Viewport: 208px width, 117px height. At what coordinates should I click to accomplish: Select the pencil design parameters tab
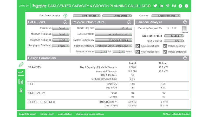click(21, 64)
